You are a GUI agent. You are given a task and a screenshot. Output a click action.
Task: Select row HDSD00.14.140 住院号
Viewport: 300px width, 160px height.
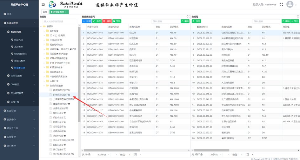[136, 33]
